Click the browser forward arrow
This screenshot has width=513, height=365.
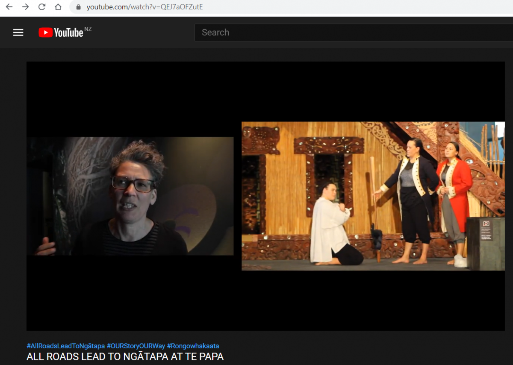pyautogui.click(x=25, y=7)
